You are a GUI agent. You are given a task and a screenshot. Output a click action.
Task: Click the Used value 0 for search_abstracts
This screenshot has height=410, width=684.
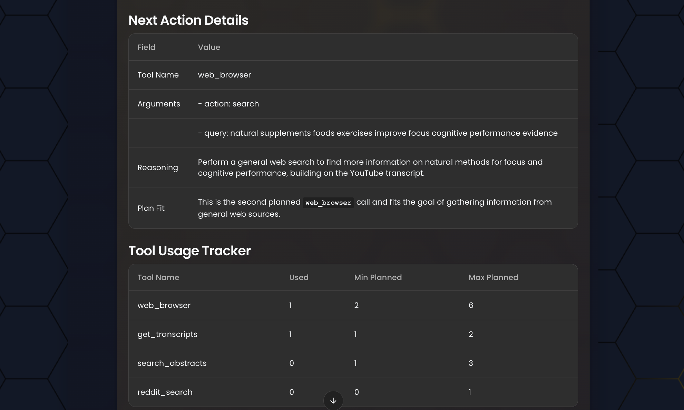point(292,363)
